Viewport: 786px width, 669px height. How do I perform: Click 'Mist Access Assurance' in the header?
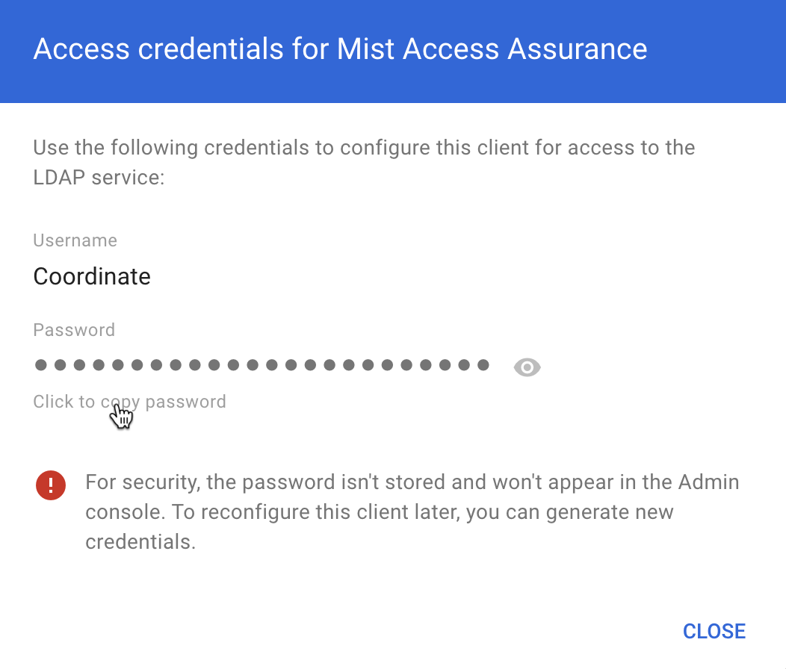point(492,49)
